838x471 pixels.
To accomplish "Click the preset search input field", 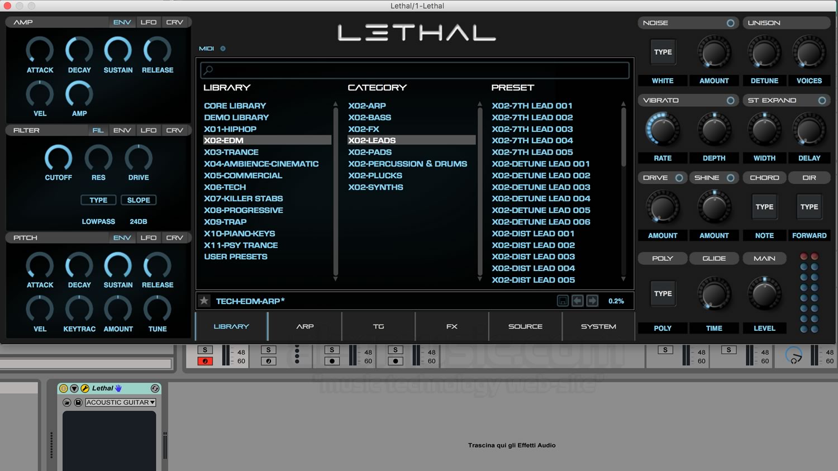I will (x=415, y=70).
